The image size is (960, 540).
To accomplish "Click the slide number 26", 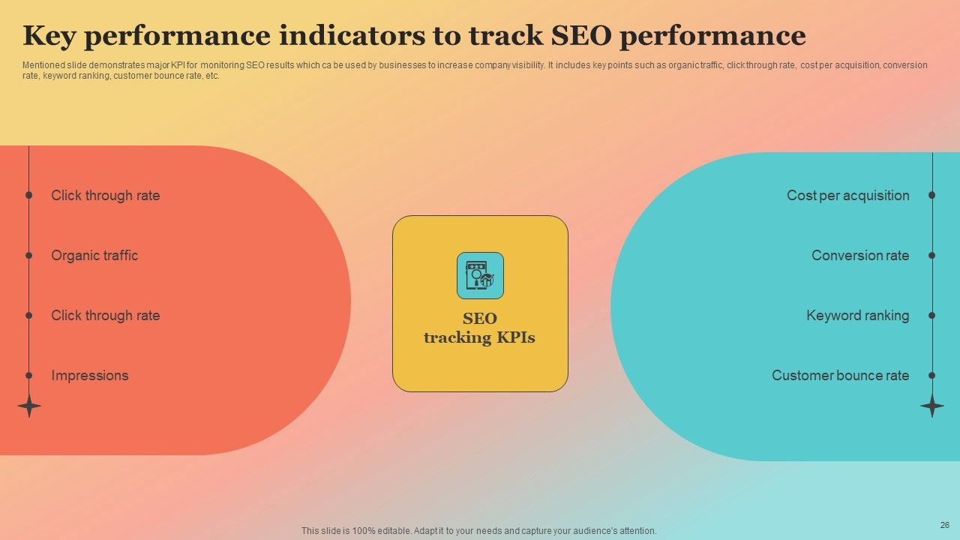I will tap(944, 525).
